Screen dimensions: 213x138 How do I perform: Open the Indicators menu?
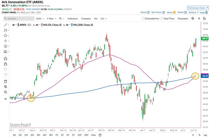(x=73, y=19)
